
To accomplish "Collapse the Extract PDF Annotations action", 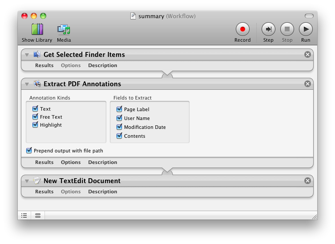I will tap(27, 84).
